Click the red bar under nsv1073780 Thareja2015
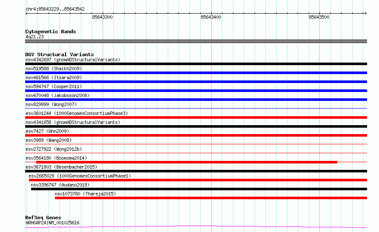379x232 pixels. point(211,198)
